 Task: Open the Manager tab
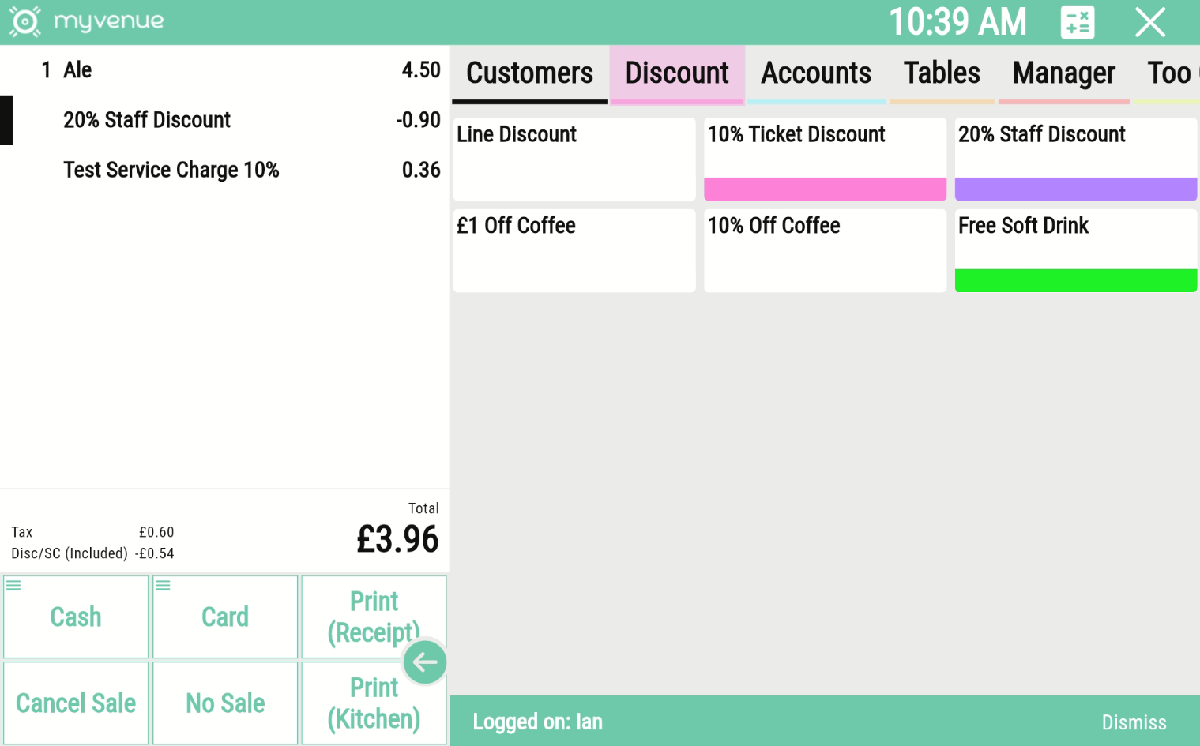coord(1063,73)
